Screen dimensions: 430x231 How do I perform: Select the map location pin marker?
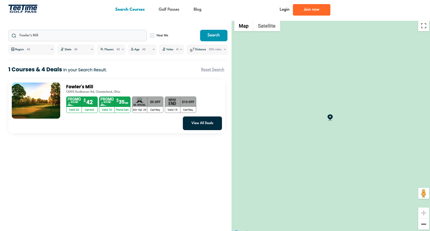coord(330,117)
